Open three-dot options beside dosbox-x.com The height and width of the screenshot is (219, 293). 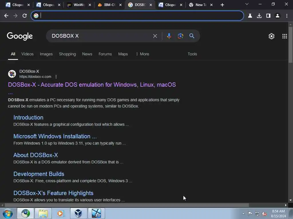56,76
